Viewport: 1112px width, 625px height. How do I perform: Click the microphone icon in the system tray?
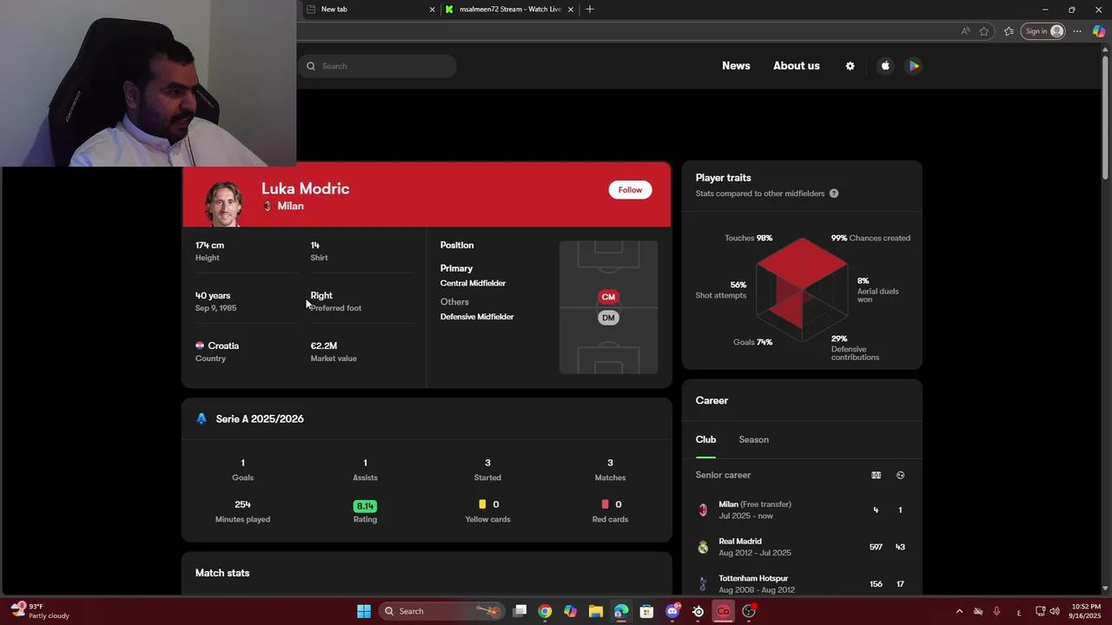click(x=996, y=611)
